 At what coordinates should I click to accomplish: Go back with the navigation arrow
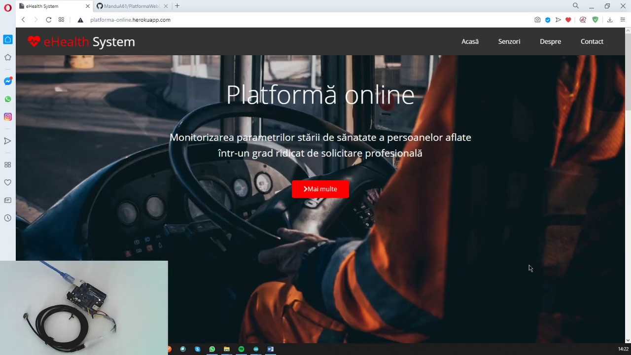23,20
